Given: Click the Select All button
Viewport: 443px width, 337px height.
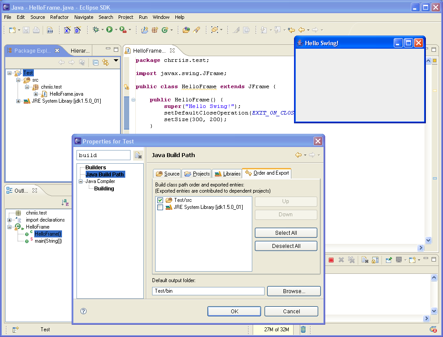Looking at the screenshot, I should 286,233.
